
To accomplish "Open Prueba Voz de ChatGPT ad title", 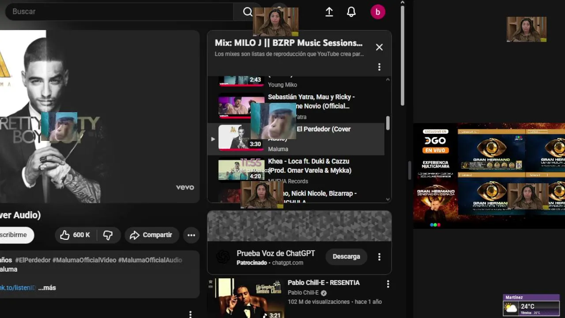I will [276, 253].
